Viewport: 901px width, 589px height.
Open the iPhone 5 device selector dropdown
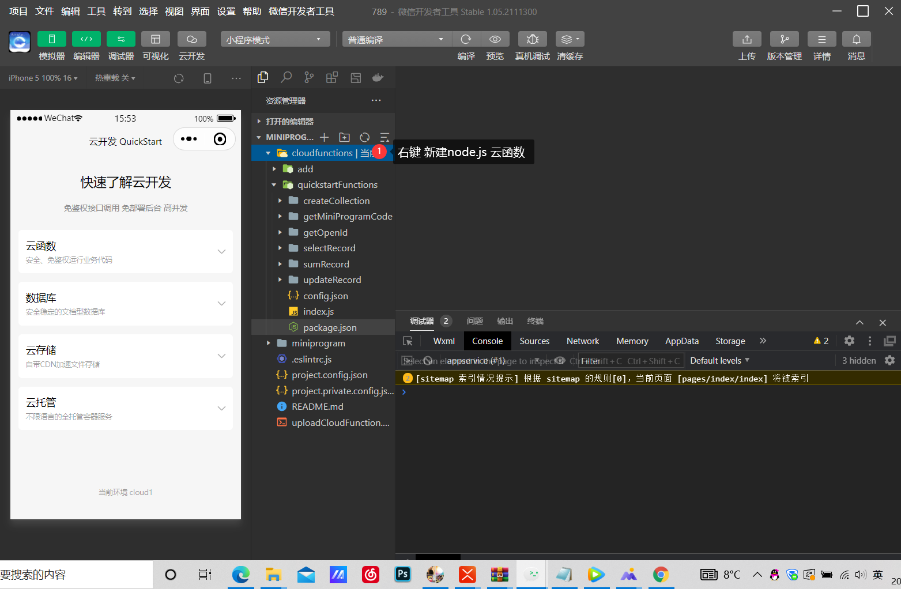[43, 78]
